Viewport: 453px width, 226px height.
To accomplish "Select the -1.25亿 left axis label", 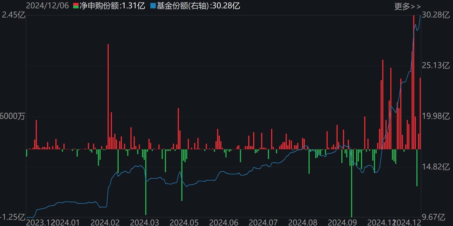I will coord(13,217).
